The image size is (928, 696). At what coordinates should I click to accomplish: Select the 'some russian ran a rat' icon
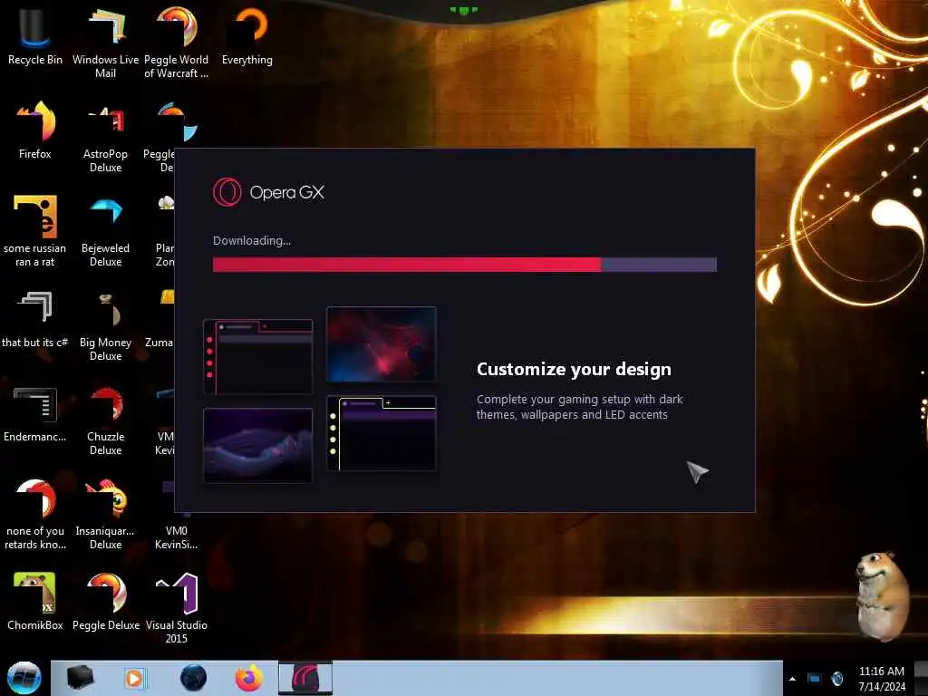tap(35, 231)
